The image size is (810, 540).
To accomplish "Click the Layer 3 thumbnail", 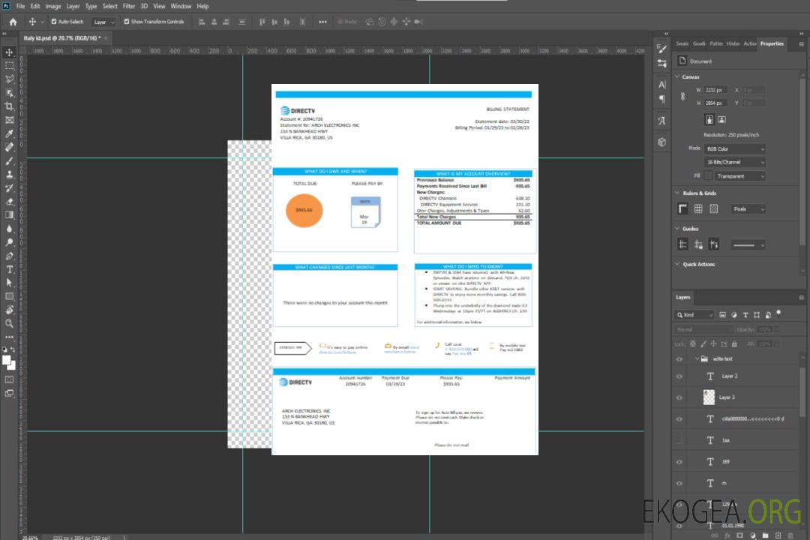I will point(709,397).
